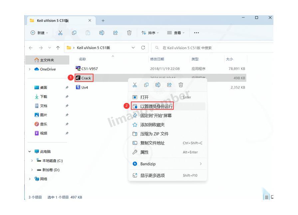
Task: Expand the OneDrive tree node
Action: click(x=30, y=69)
